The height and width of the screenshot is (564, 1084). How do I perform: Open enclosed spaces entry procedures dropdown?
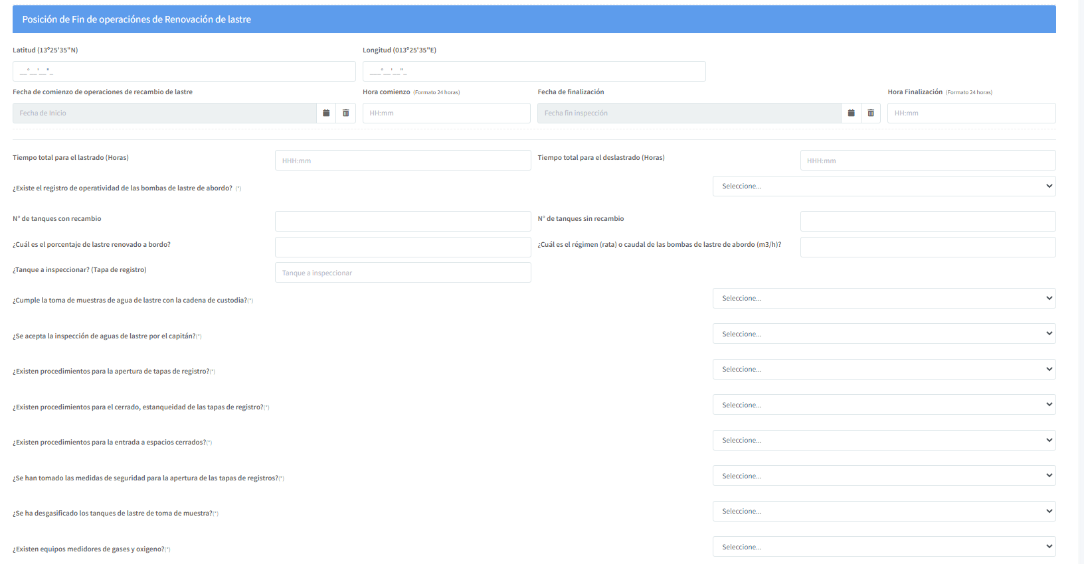point(883,441)
